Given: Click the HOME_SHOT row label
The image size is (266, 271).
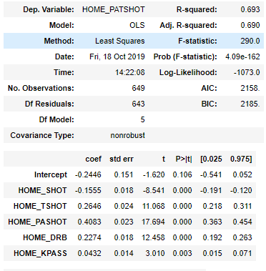Looking at the screenshot, I should point(43,190).
